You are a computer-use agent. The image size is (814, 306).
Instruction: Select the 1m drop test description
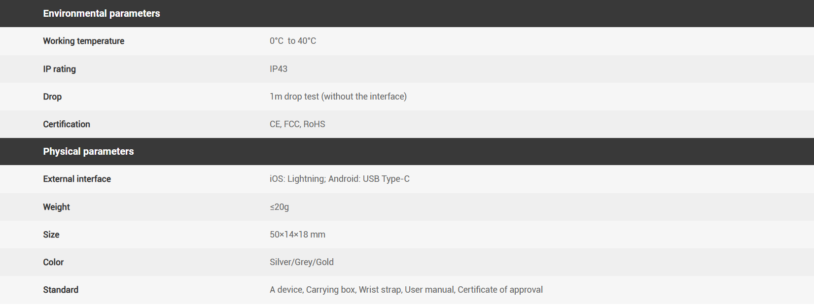[x=338, y=97]
